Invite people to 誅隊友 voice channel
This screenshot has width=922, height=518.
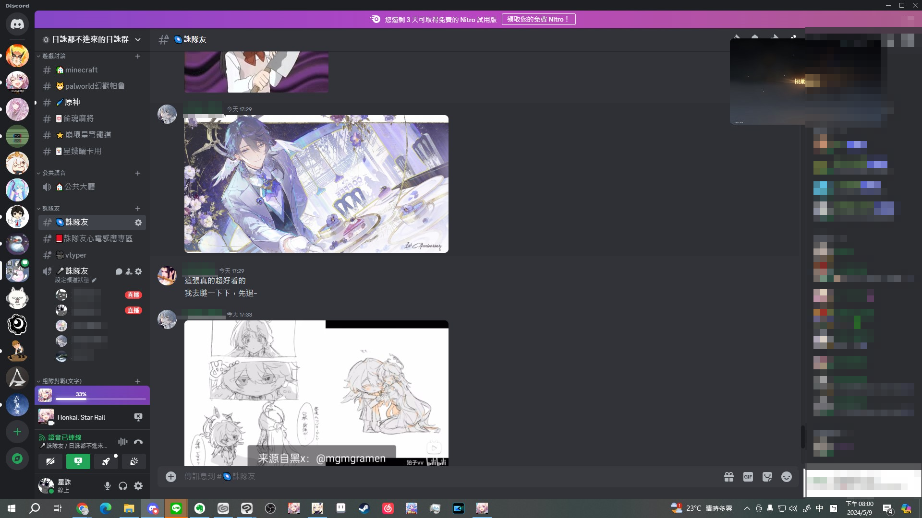tap(129, 271)
